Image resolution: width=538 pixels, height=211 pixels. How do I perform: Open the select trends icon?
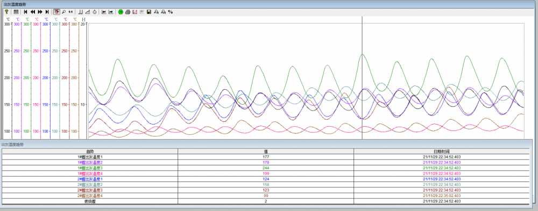(x=81, y=12)
